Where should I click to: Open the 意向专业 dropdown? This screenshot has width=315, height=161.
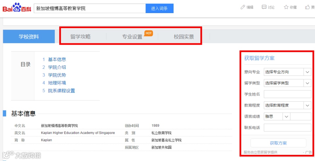coord(288,72)
